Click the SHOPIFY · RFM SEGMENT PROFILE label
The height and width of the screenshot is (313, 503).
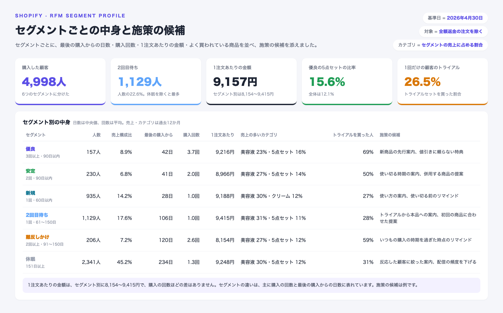point(70,16)
